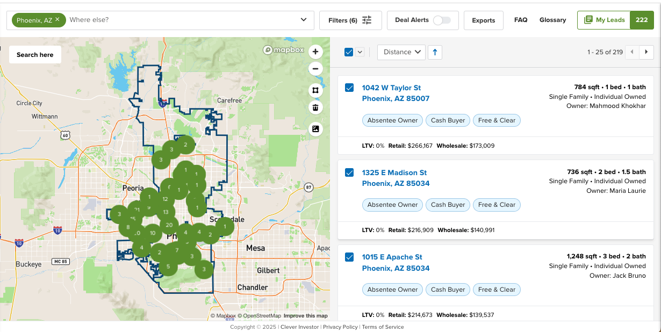The image size is (661, 332).
Task: Click the cluster marker 1 near Scottsdale
Action: pyautogui.click(x=225, y=227)
